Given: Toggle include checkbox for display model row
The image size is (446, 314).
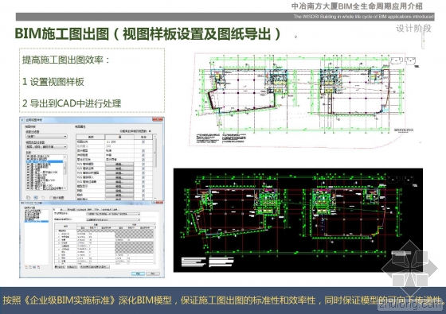Looking at the screenshot, I should [143, 150].
